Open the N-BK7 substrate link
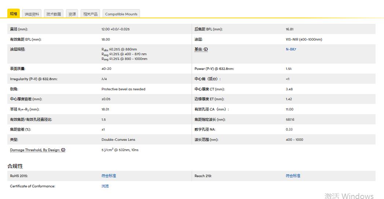The image size is (384, 199). click(x=291, y=49)
